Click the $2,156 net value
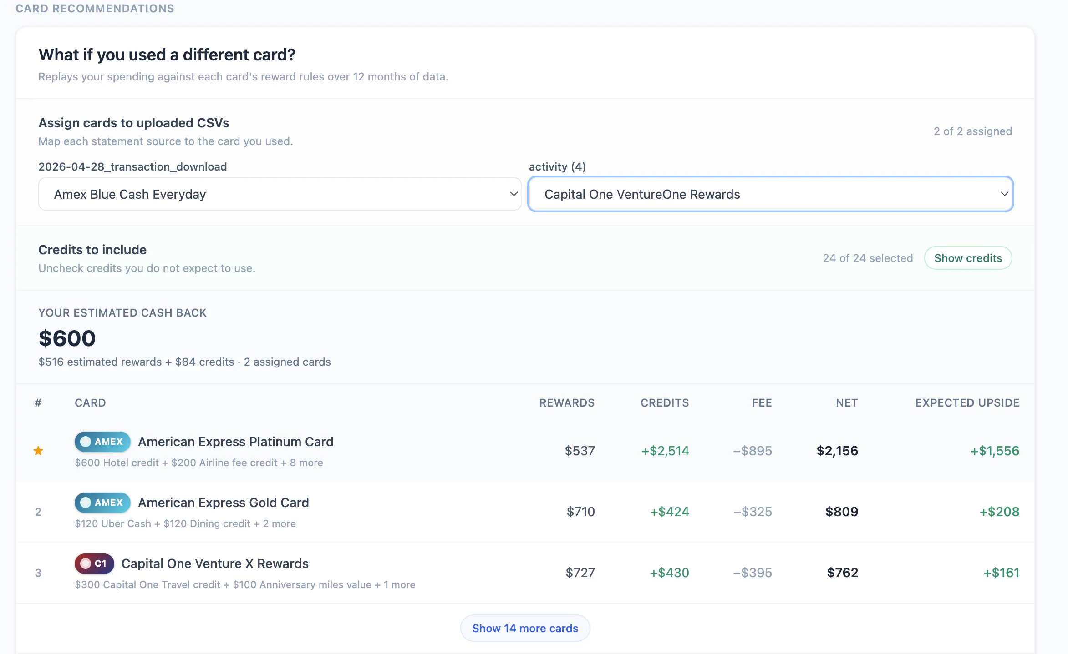 click(x=837, y=451)
